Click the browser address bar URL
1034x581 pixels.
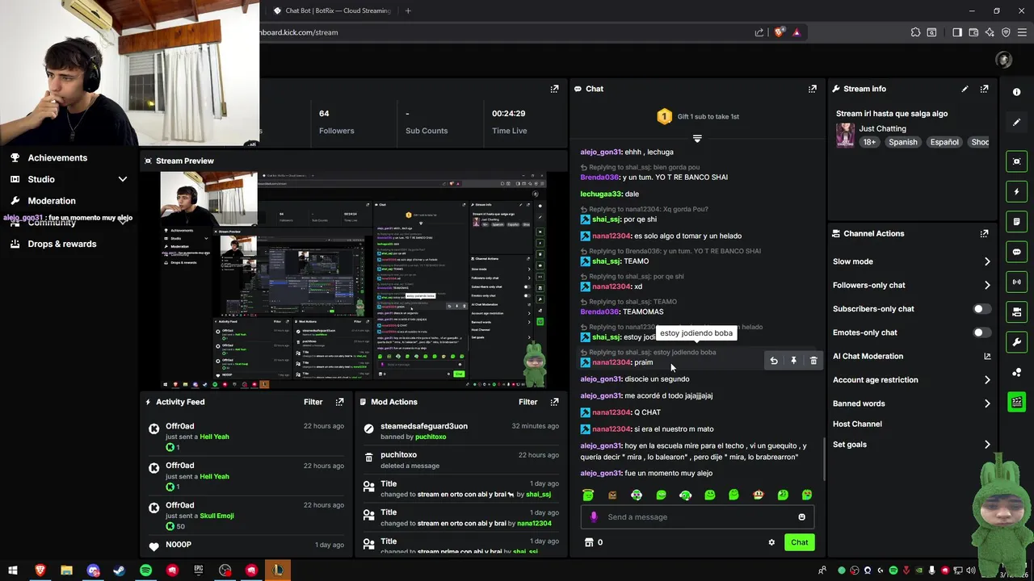point(299,32)
